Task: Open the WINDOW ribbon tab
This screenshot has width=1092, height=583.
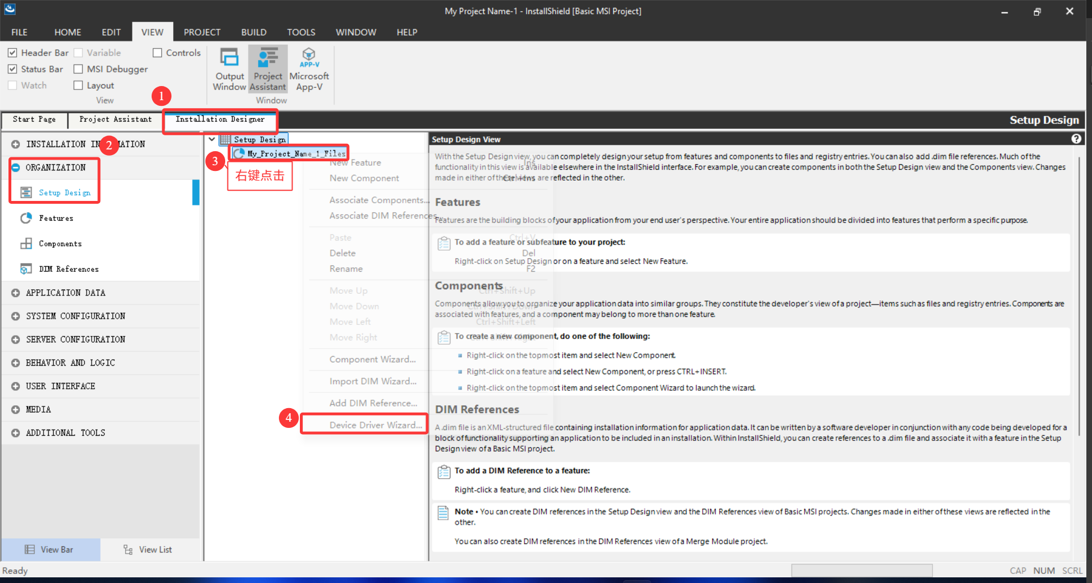Action: (356, 32)
